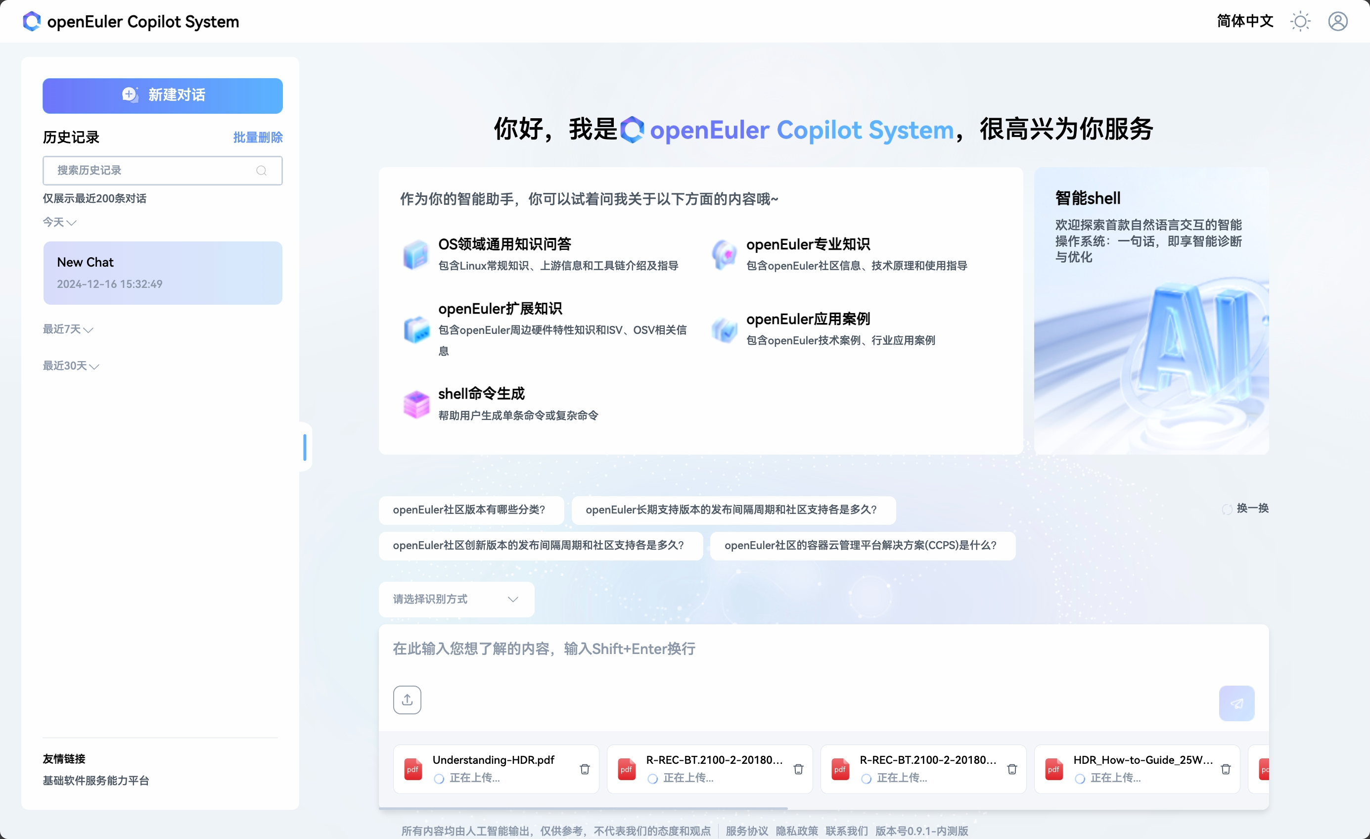Delete the Understanding-HDR.pdf attachment
The width and height of the screenshot is (1370, 839).
585,770
